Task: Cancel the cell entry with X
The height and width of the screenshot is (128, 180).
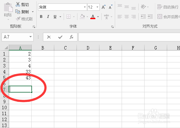Action: (49, 37)
